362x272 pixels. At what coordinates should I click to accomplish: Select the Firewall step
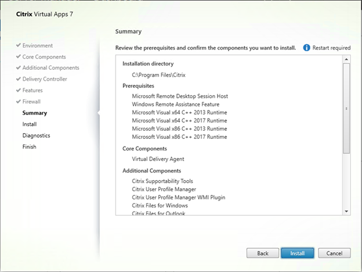coord(31,102)
